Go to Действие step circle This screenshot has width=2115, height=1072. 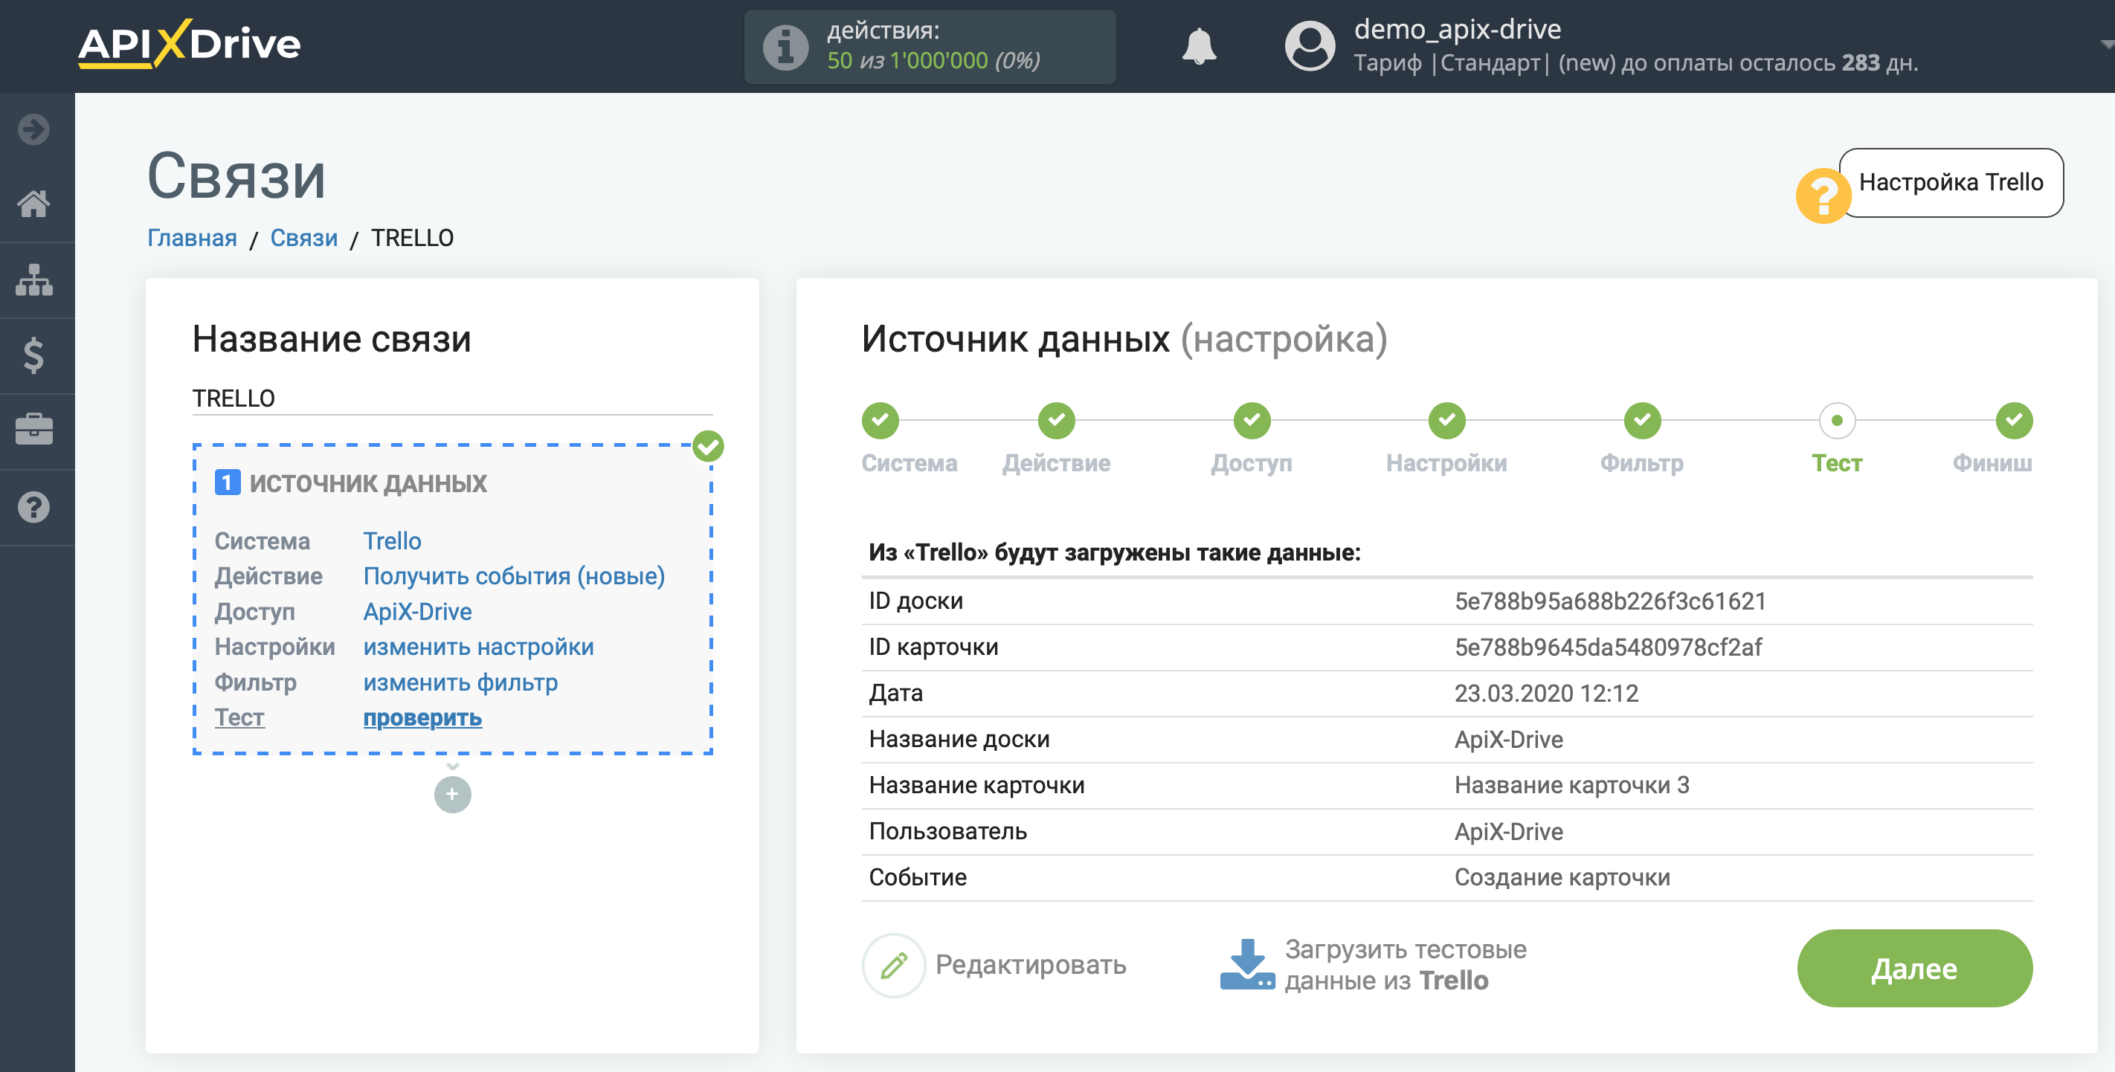[x=1056, y=420]
